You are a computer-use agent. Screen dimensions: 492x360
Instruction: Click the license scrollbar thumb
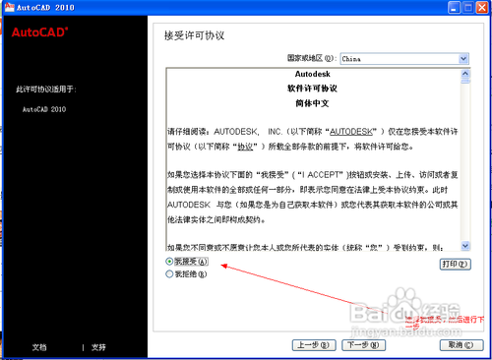[465, 81]
